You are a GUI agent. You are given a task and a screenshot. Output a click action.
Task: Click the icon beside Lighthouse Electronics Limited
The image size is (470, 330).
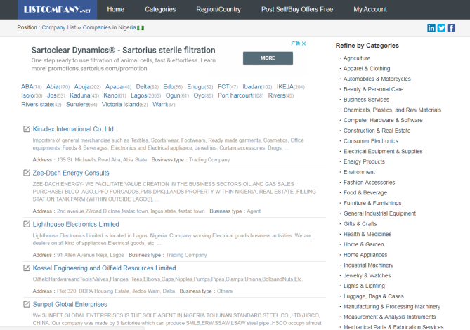(26, 224)
